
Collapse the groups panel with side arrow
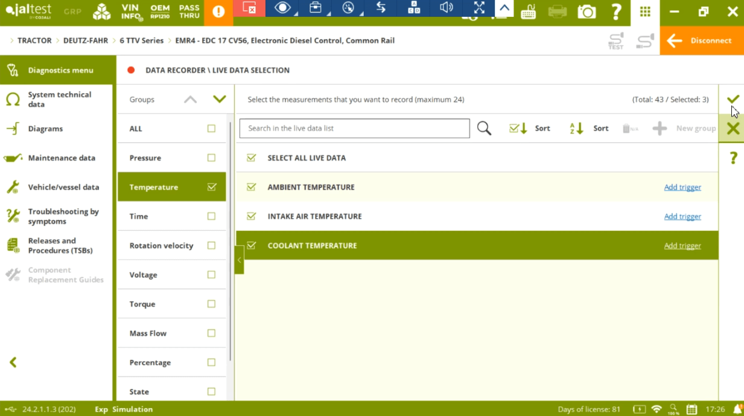click(239, 260)
